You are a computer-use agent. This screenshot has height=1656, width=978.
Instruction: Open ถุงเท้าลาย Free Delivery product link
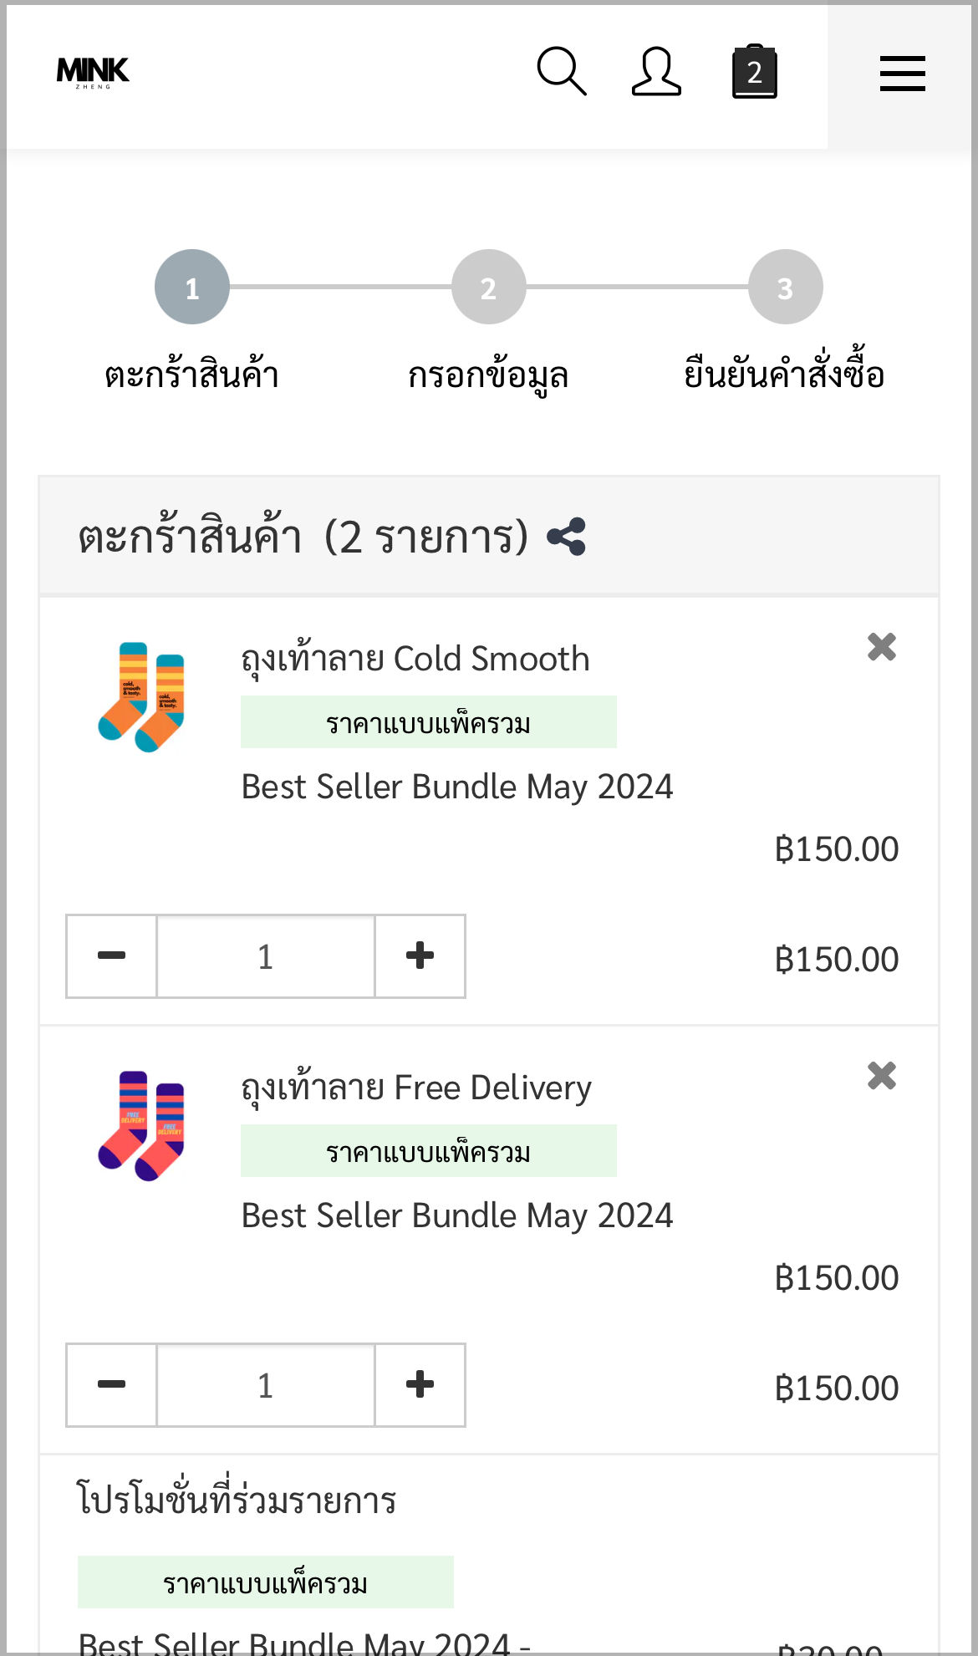[416, 1088]
